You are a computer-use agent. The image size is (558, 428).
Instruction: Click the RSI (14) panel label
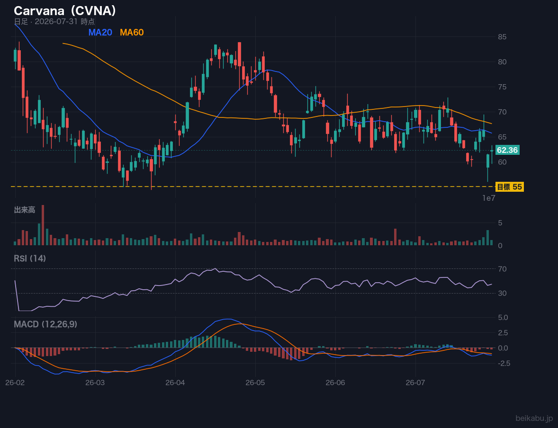coord(30,259)
